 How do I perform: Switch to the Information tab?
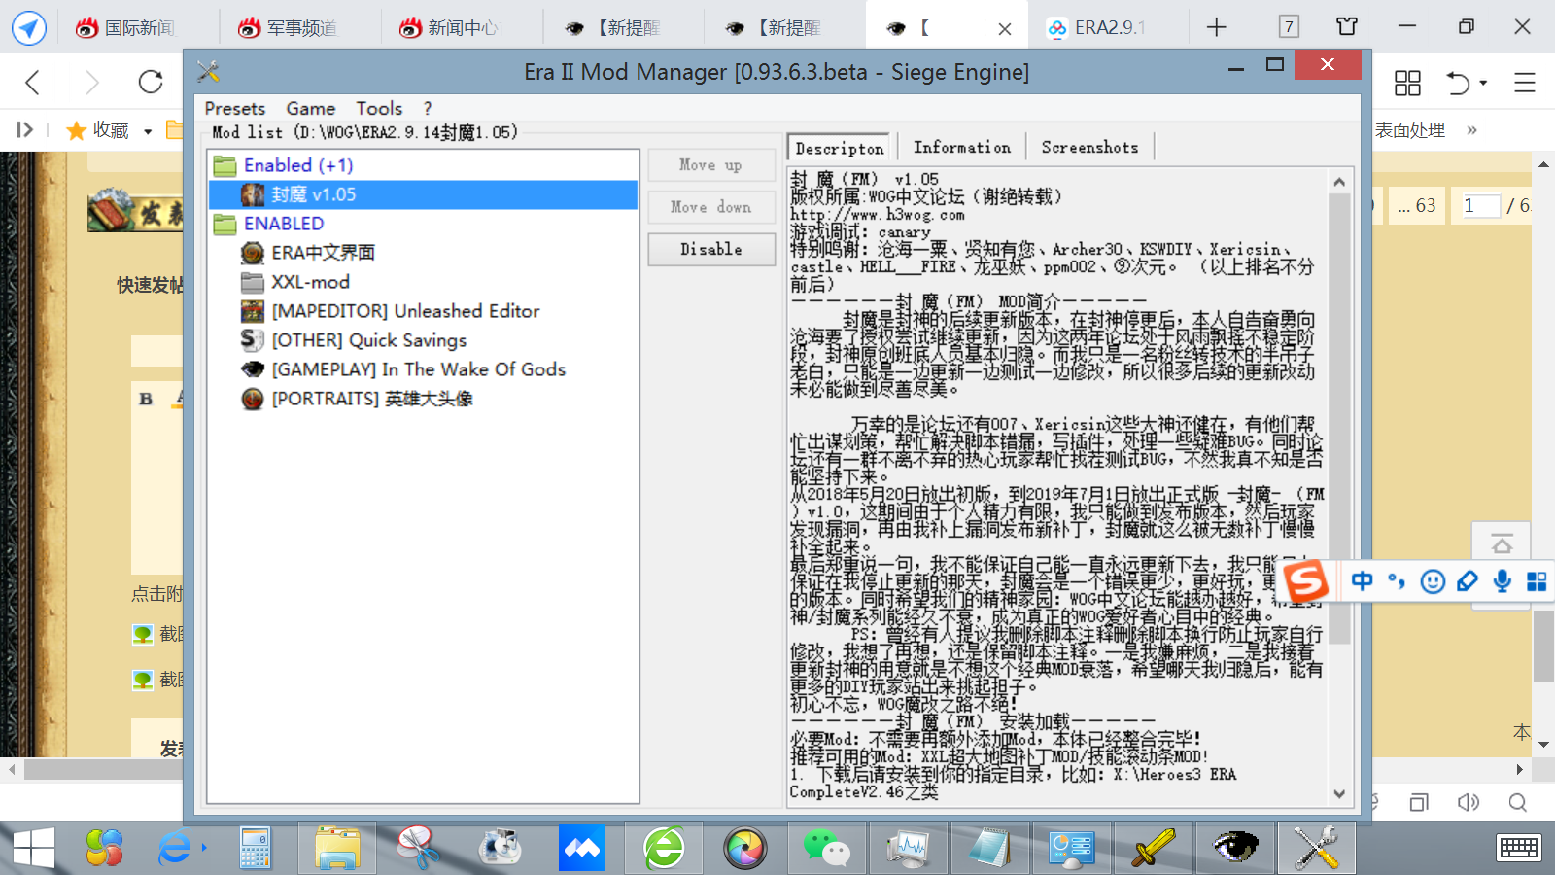click(962, 147)
